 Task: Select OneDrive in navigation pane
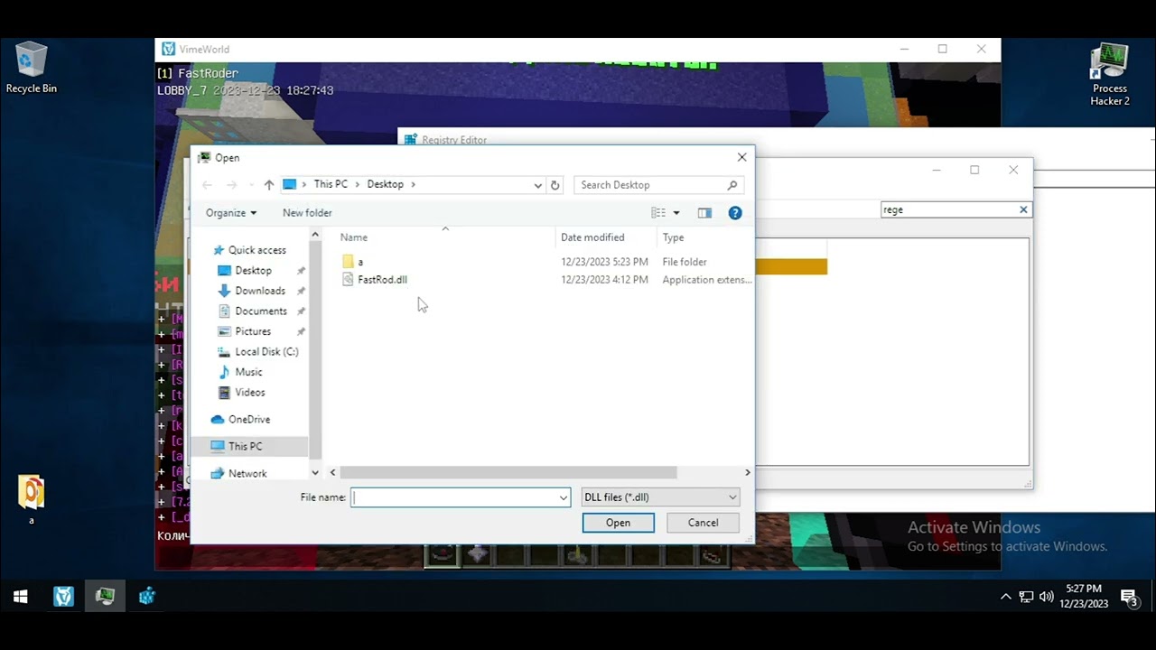point(248,420)
